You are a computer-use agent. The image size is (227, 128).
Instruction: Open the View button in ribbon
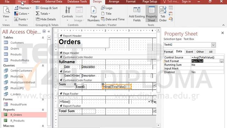(6, 14)
